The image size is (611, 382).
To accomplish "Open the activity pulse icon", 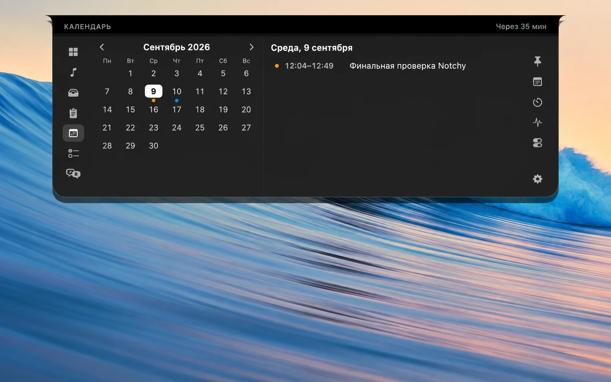I will [537, 123].
